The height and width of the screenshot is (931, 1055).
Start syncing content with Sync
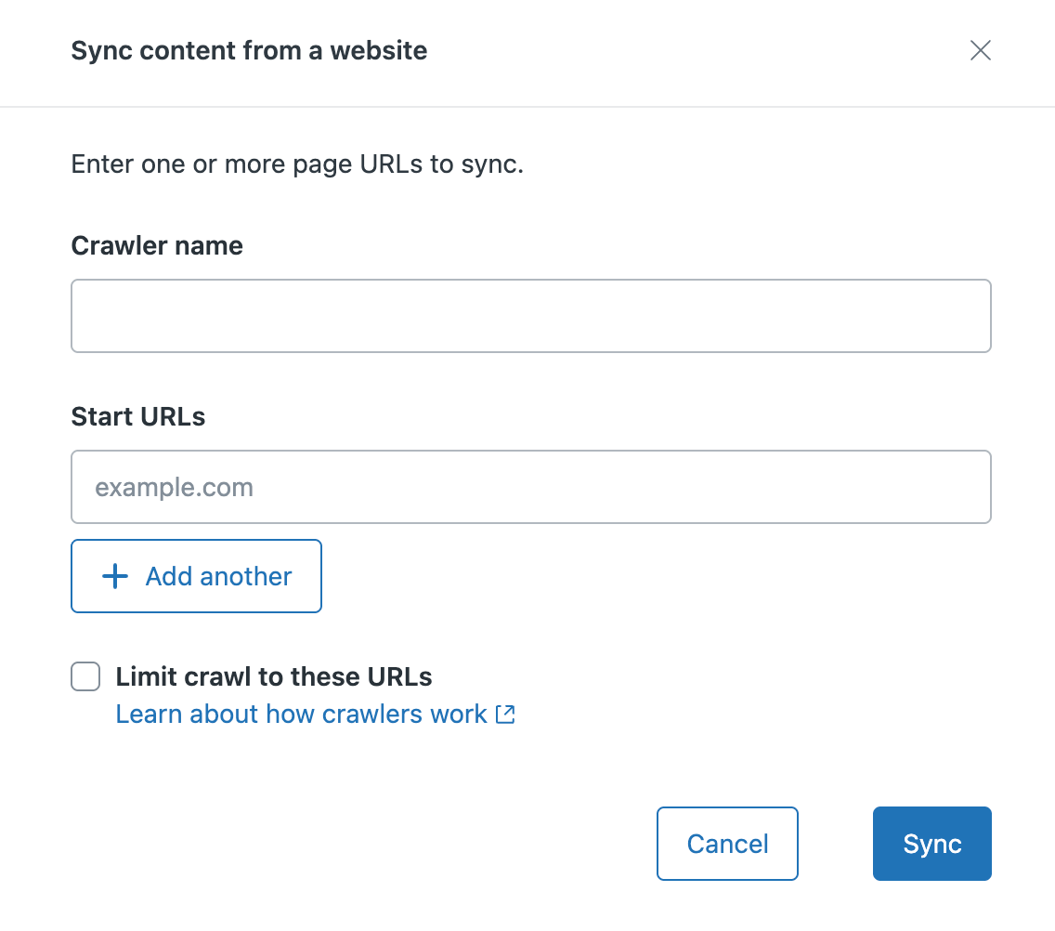931,844
